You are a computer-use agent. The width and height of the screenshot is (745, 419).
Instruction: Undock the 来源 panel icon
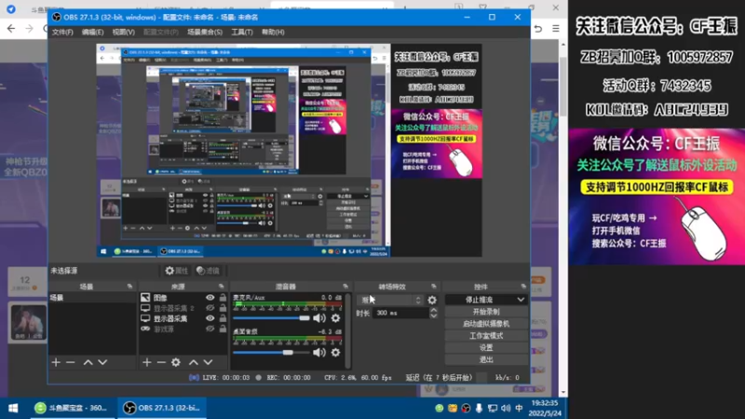tap(222, 287)
